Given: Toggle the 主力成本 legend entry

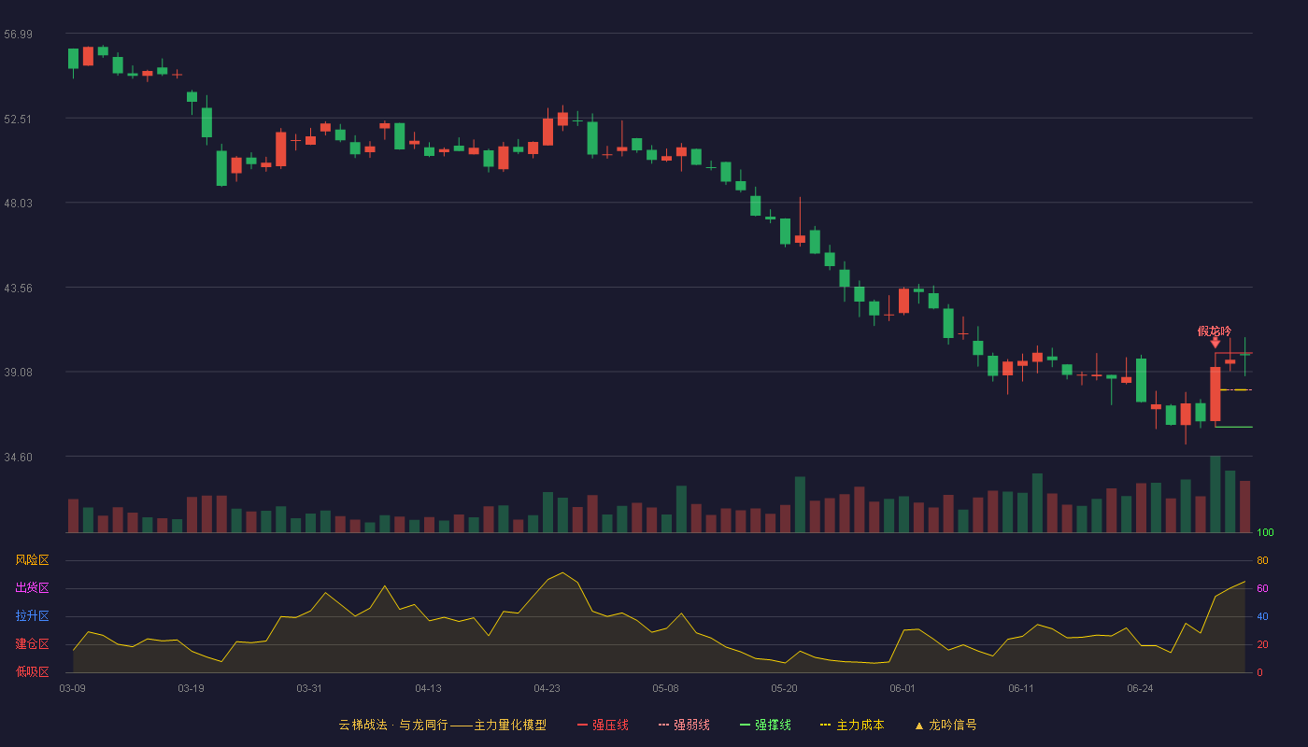Looking at the screenshot, I should 852,725.
